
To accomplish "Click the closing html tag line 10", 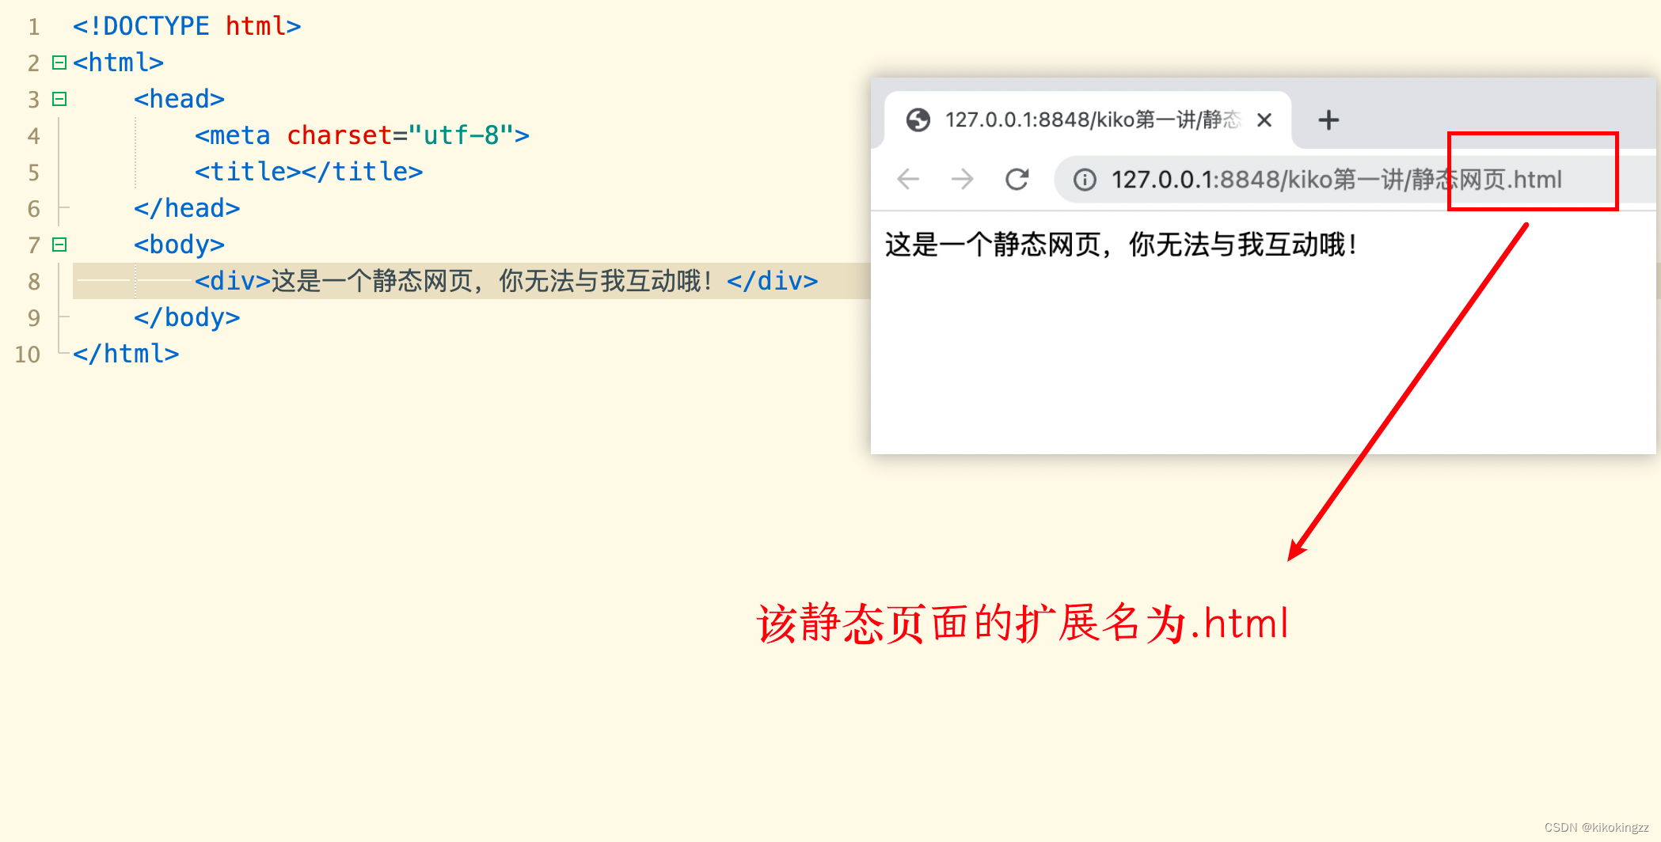I will [x=126, y=354].
